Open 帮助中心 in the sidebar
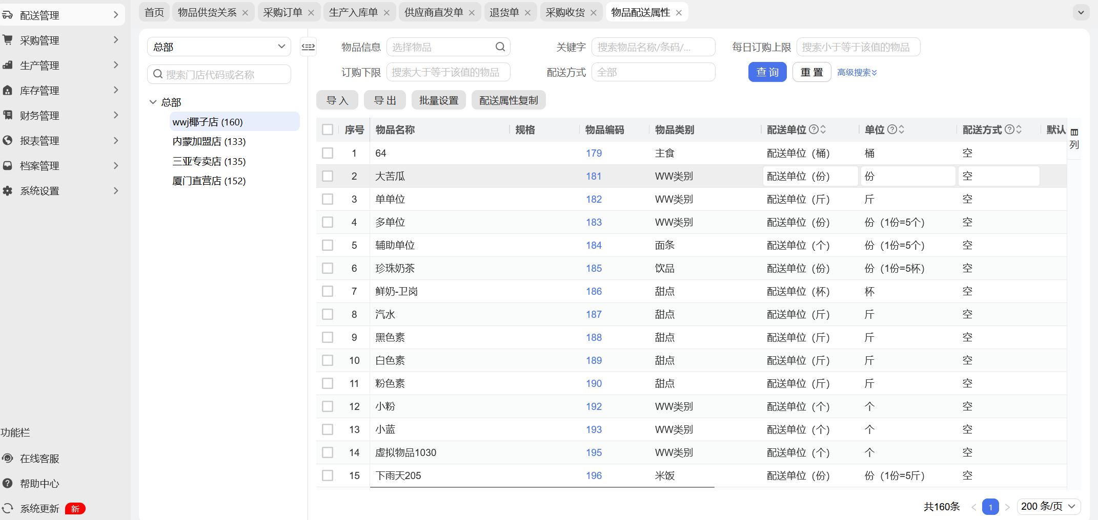Viewport: 1098px width, 520px height. (x=39, y=484)
